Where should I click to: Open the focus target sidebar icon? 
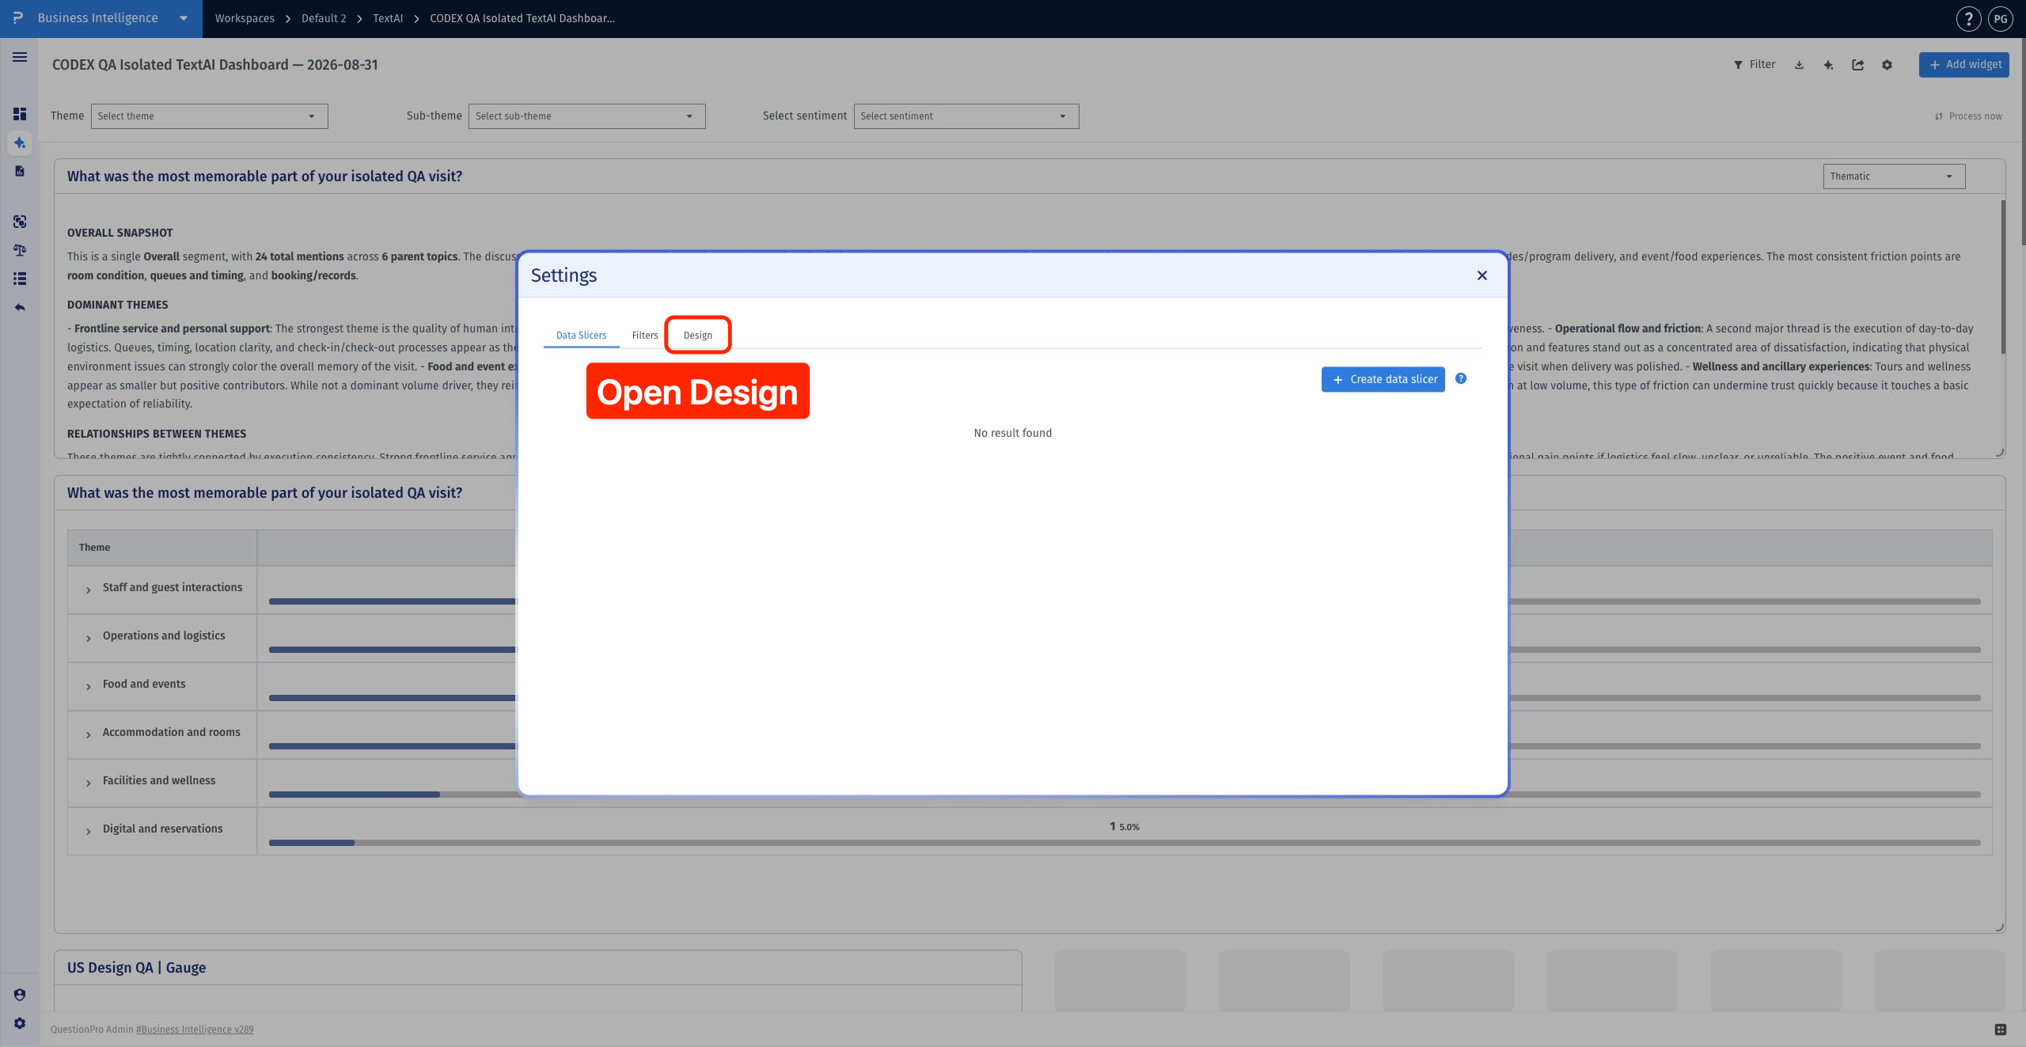click(20, 222)
